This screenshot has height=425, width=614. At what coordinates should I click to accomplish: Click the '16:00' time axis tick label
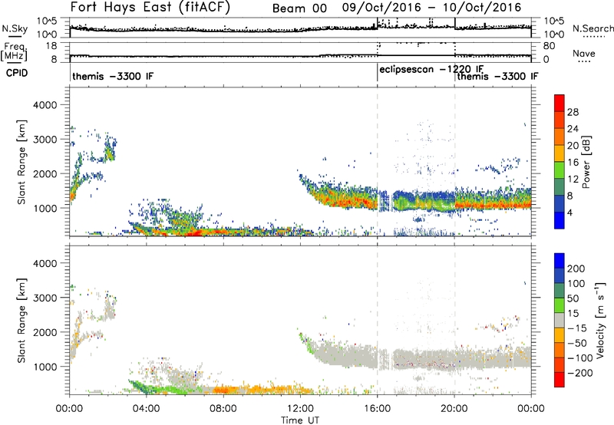(378, 409)
